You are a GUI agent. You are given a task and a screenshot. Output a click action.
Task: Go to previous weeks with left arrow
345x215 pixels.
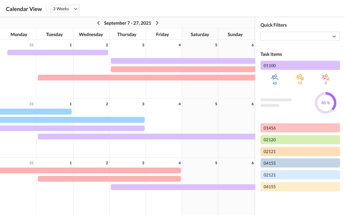click(x=98, y=23)
